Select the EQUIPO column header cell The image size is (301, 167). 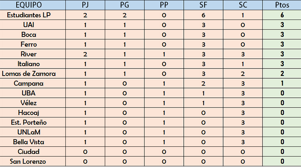33,5
